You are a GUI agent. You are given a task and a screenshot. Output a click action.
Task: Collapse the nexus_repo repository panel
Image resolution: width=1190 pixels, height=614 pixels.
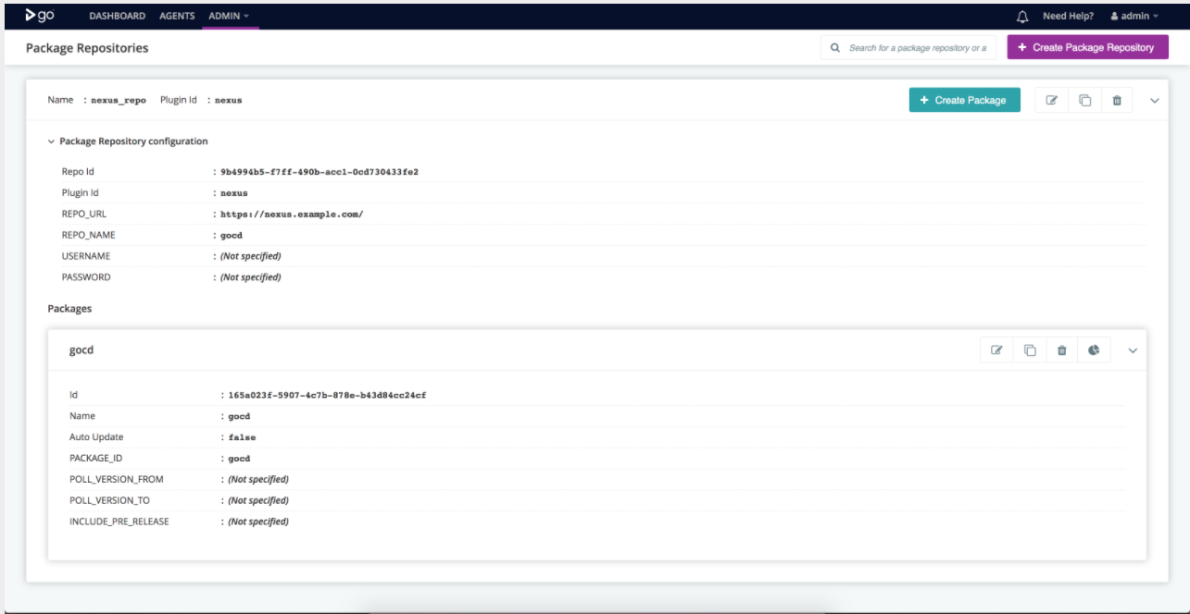[x=1154, y=101]
